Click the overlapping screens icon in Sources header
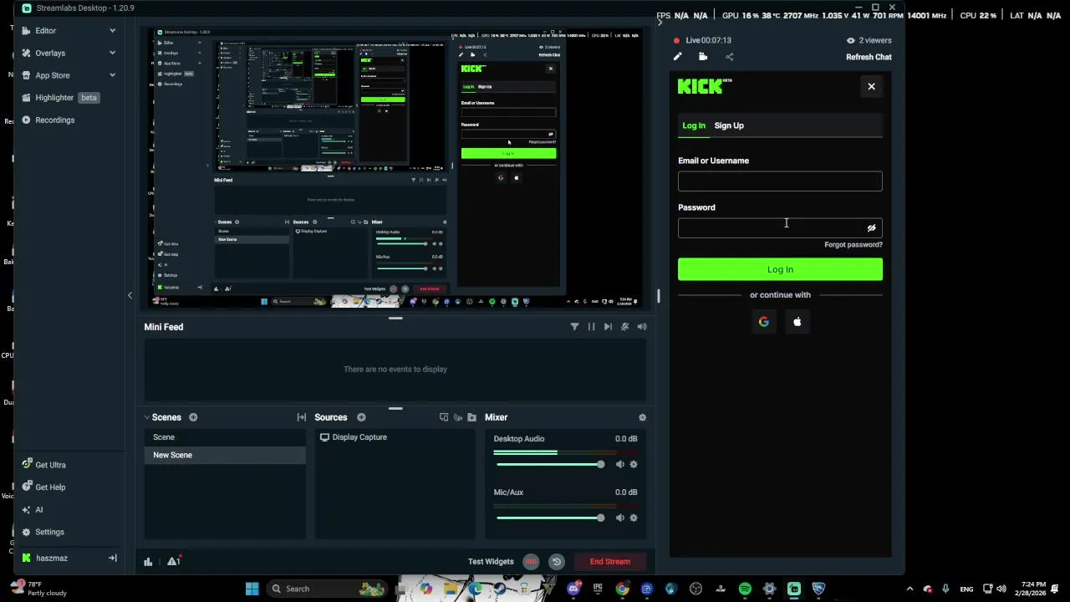This screenshot has width=1070, height=602. pos(444,417)
